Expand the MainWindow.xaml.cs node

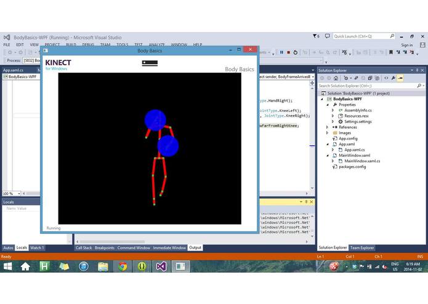click(x=333, y=161)
